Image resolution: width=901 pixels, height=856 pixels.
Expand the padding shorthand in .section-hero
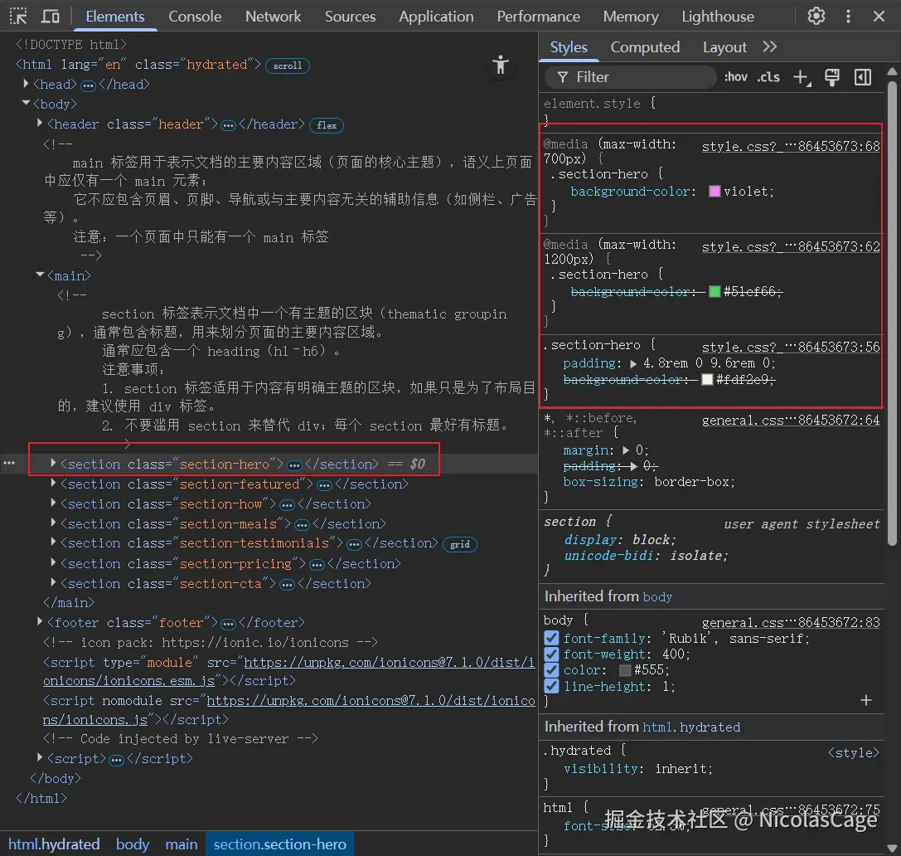[633, 364]
